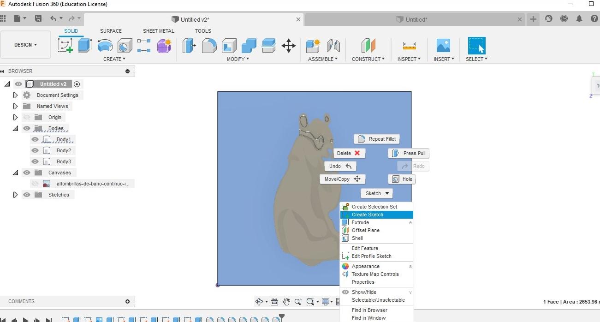Open the CREATE dropdown menu
This screenshot has height=322, width=600.
(114, 59)
